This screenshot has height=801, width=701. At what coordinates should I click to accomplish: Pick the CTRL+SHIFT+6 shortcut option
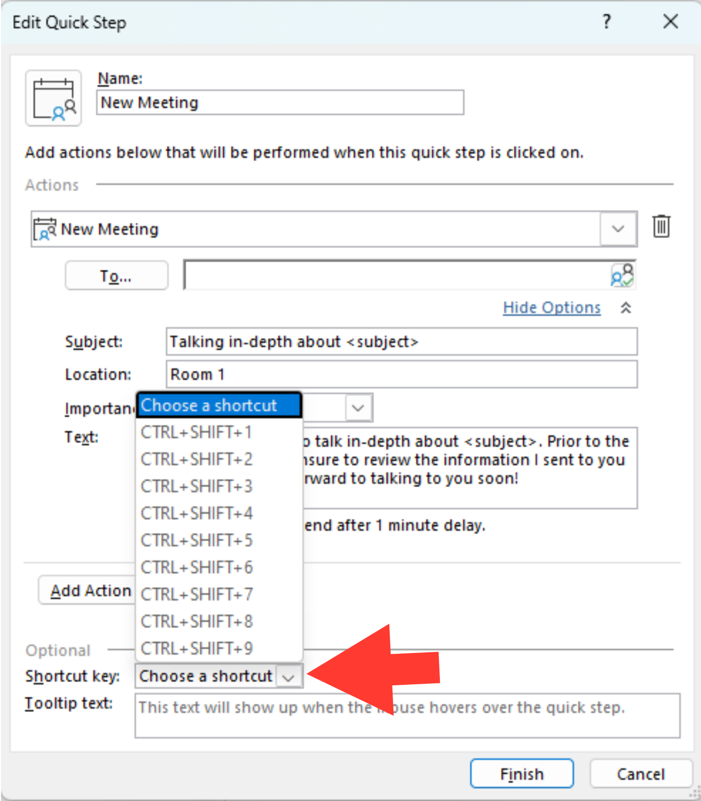[219, 568]
